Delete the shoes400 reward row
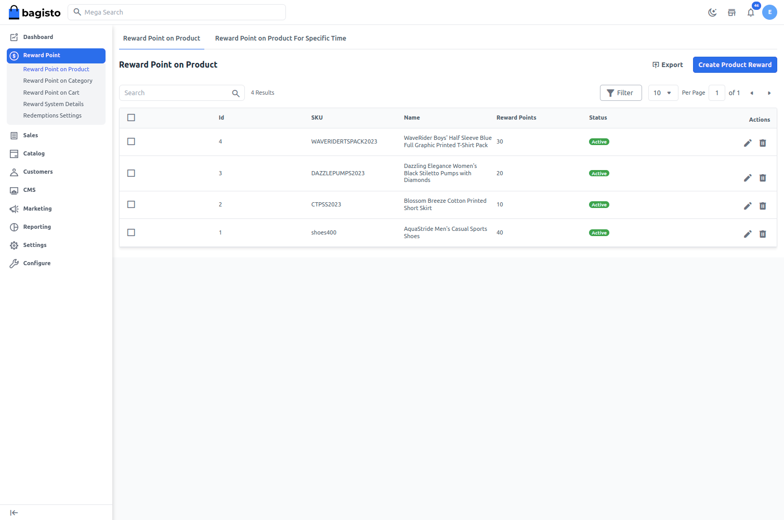The height and width of the screenshot is (520, 784). 763,234
